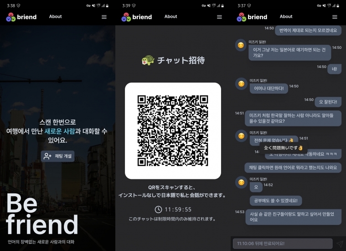Viewport: 346px width, 251px height.
Task: Tap the battery icon on the landing screen status bar
Action: coord(107,6)
